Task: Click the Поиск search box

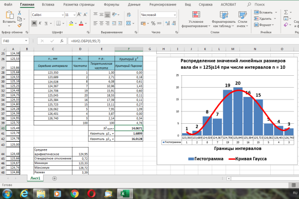Action: pyautogui.click(x=259, y=4)
